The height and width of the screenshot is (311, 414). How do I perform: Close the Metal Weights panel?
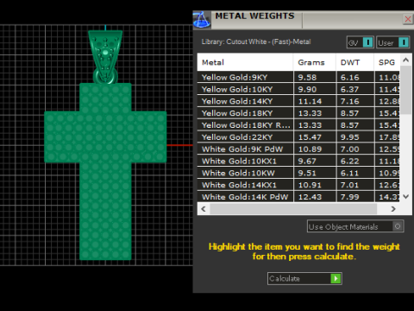tap(408, 19)
